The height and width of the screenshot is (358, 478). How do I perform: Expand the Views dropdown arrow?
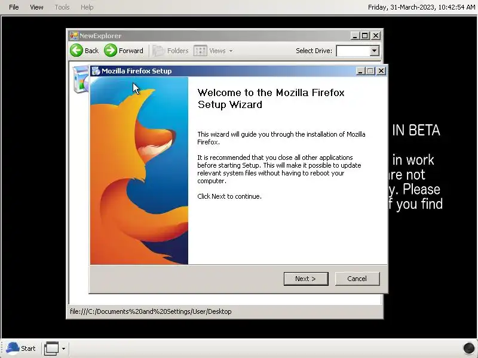[231, 51]
